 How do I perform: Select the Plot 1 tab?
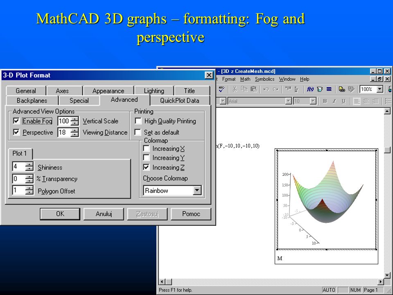[x=20, y=153]
